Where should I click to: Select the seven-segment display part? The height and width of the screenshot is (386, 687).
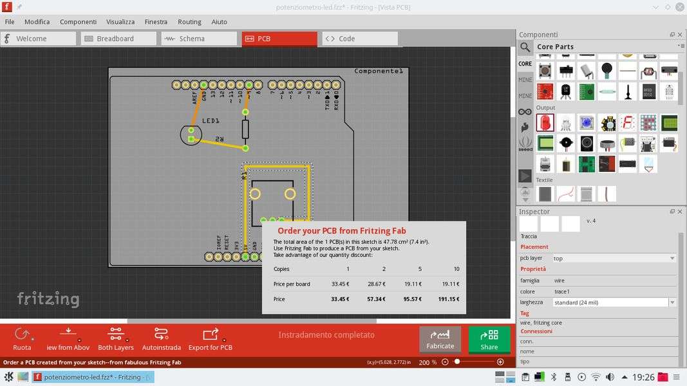click(628, 122)
